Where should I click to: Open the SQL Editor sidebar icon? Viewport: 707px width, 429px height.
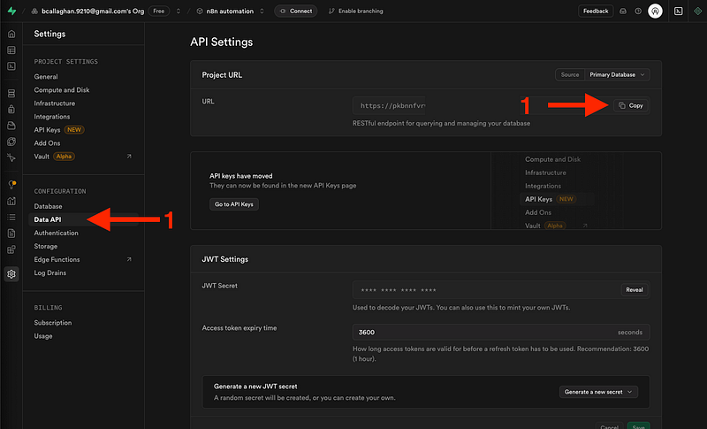[x=11, y=66]
